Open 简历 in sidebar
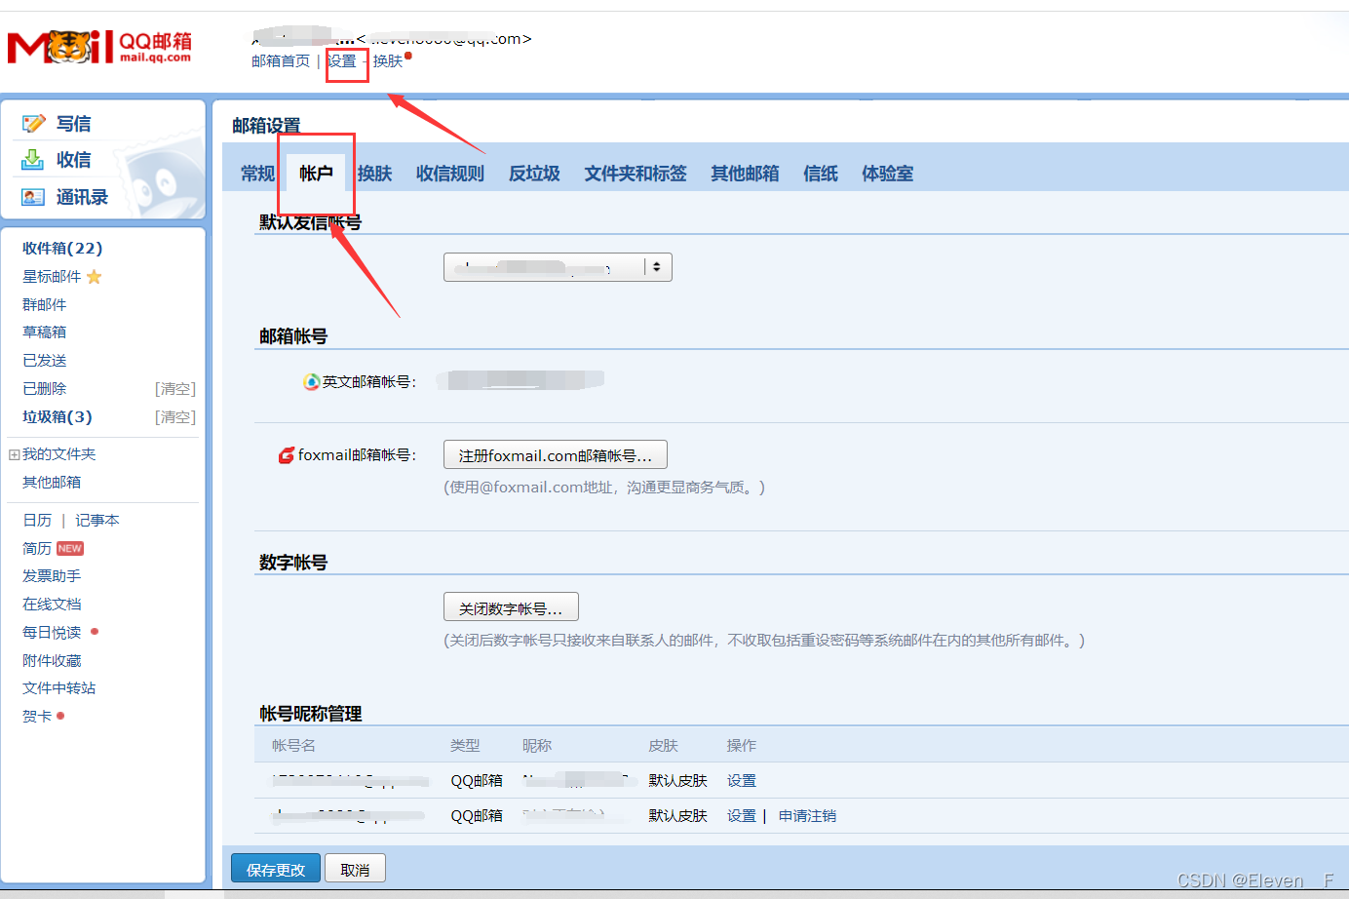This screenshot has width=1349, height=899. 37,549
